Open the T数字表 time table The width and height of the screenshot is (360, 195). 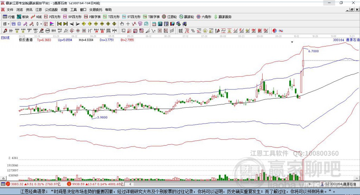pos(151,17)
